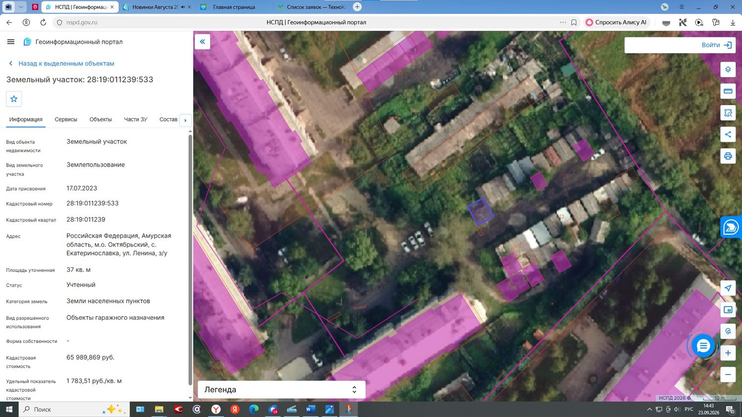Print the map with printer icon
The image size is (742, 417).
click(x=728, y=156)
